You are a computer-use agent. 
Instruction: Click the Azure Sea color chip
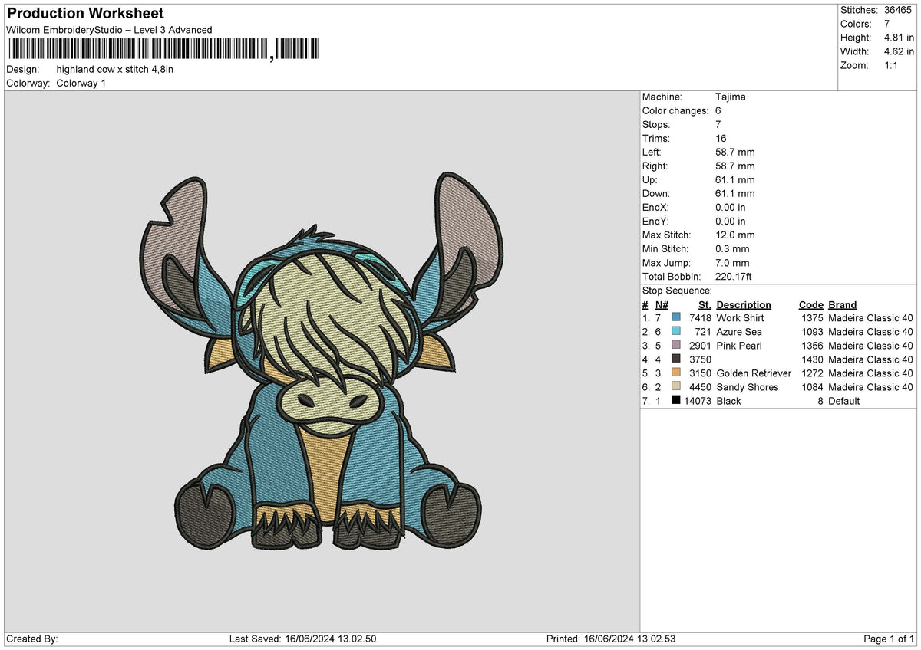(x=676, y=332)
